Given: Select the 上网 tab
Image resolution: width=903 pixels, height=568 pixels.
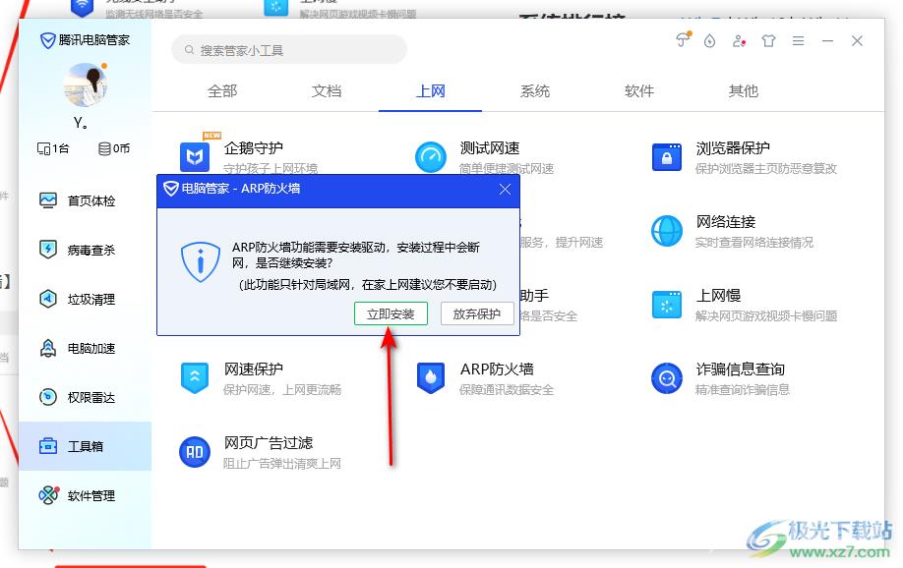Looking at the screenshot, I should pyautogui.click(x=430, y=91).
